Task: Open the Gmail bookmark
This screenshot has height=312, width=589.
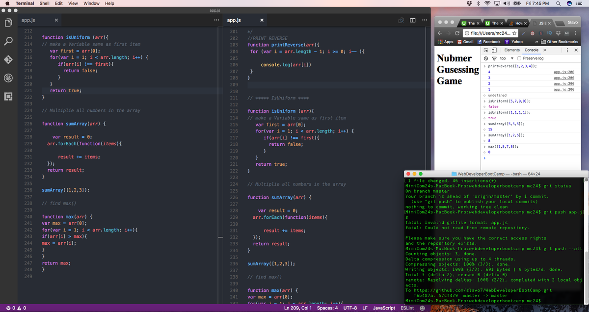Action: click(464, 42)
